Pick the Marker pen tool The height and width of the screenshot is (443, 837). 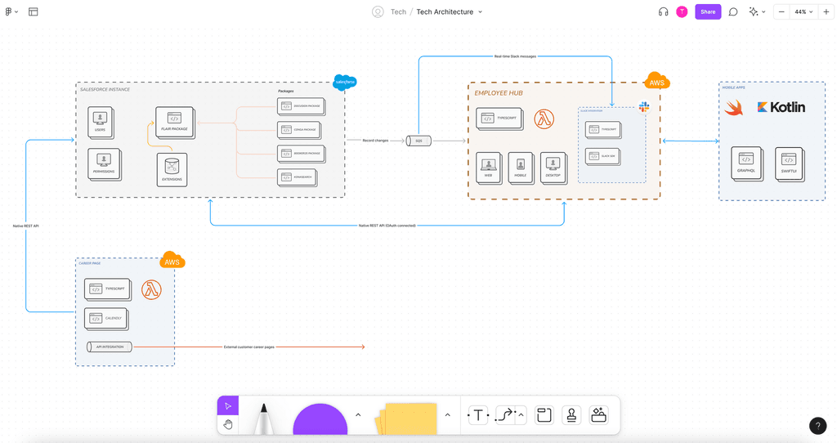click(264, 418)
